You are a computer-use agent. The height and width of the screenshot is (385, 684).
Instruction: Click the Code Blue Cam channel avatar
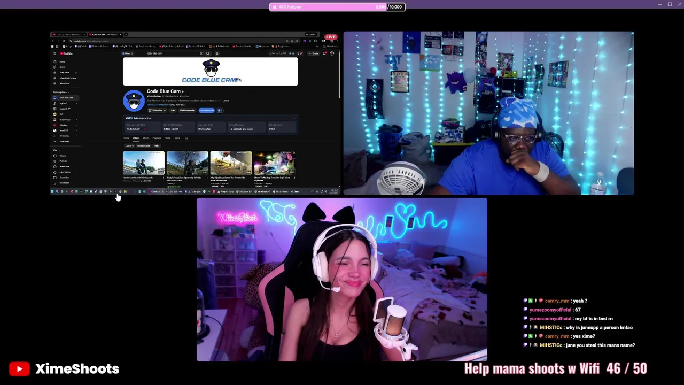(x=134, y=101)
